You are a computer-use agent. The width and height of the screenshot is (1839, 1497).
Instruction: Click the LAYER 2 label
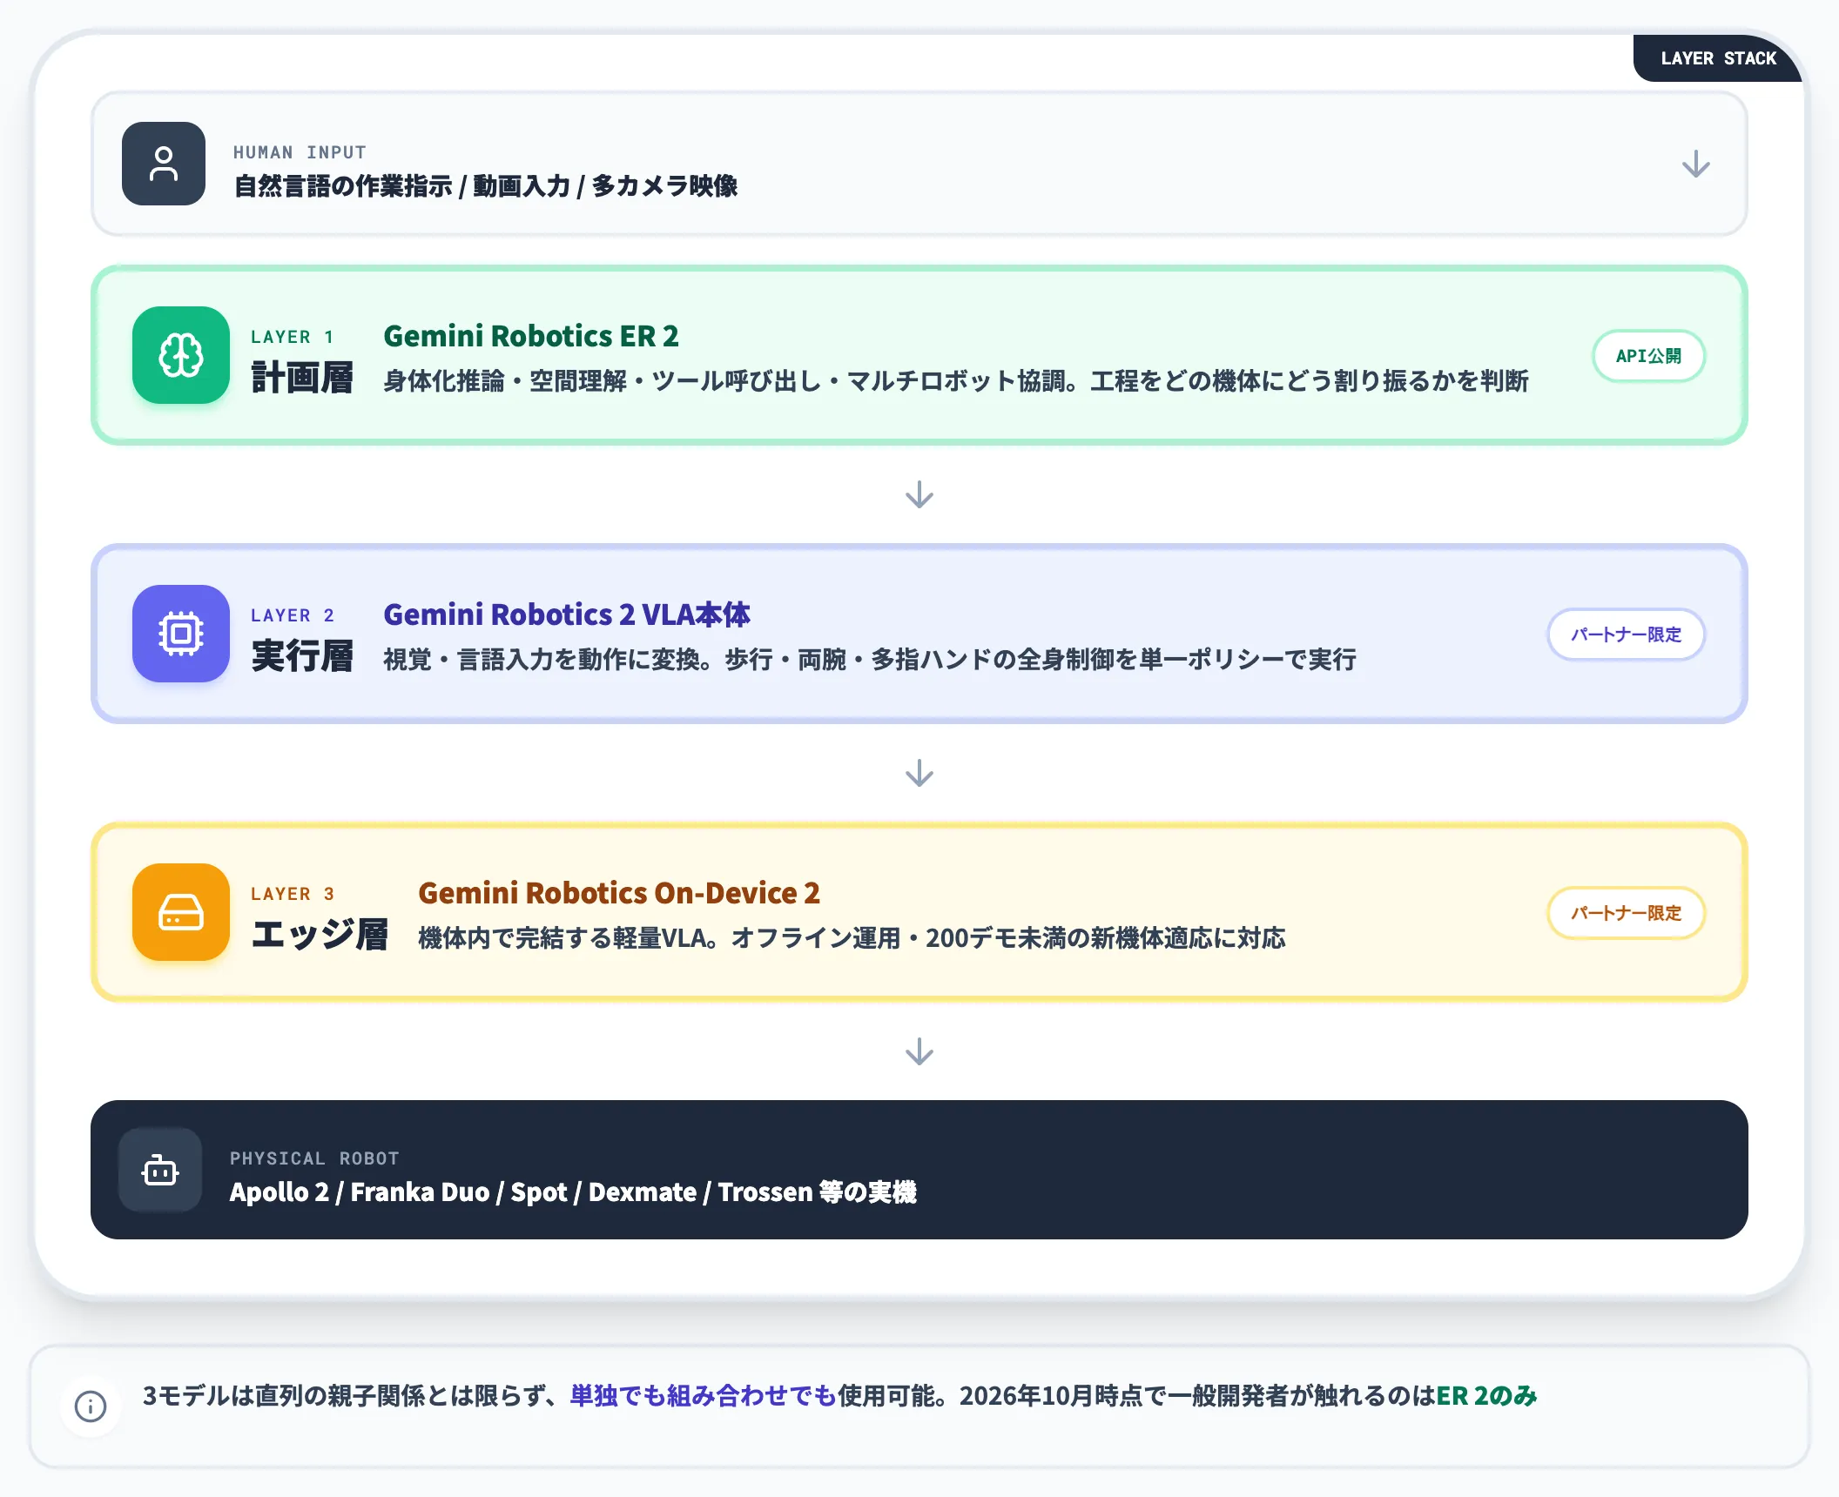tap(293, 615)
